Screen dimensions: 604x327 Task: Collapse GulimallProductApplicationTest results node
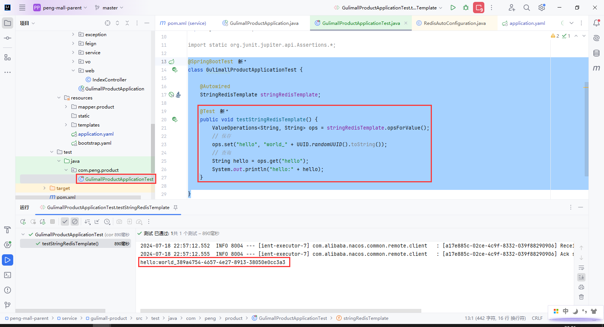coord(23,234)
